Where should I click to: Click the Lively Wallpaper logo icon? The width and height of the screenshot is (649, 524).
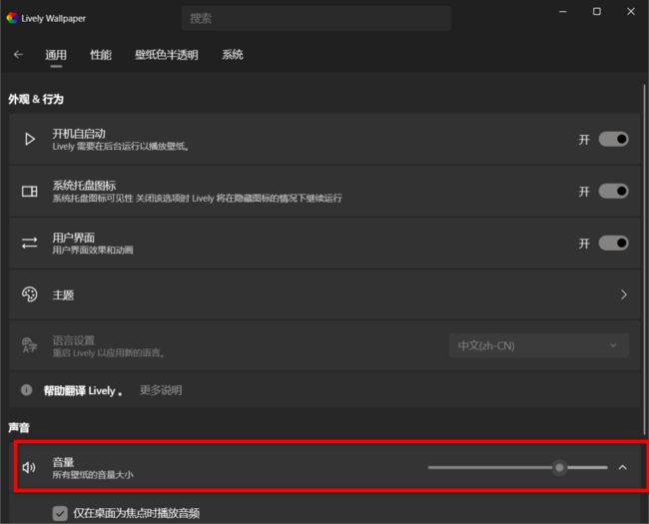12,18
